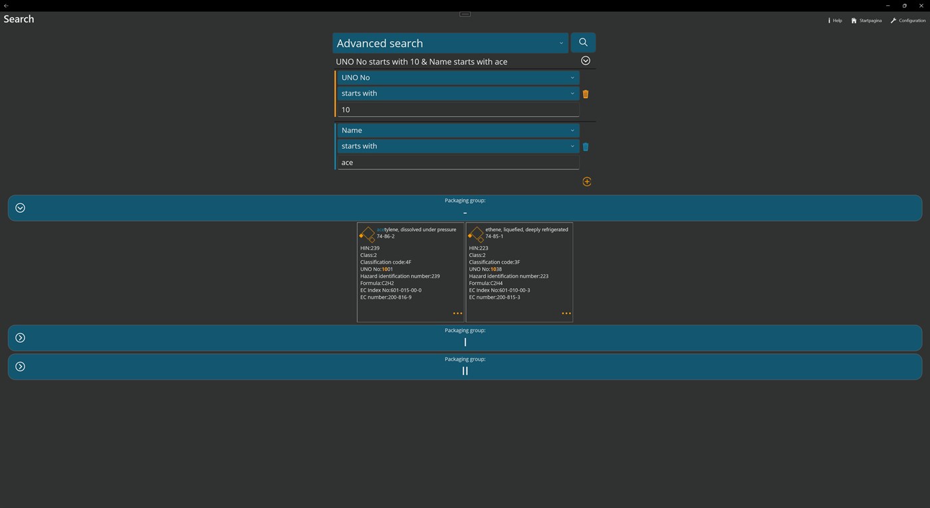Select CAS number 74-86-2
This screenshot has height=508, width=930.
coord(386,236)
